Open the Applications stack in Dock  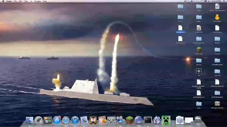click(x=180, y=120)
